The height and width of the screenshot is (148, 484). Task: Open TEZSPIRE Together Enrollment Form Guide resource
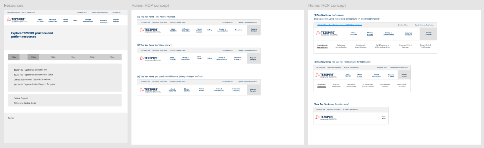point(34,75)
